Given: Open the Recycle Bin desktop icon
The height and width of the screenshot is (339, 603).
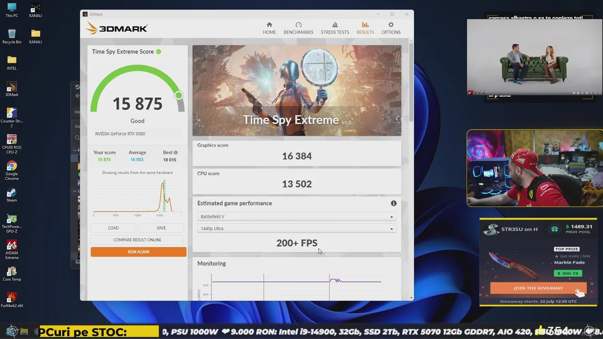Looking at the screenshot, I should point(12,37).
